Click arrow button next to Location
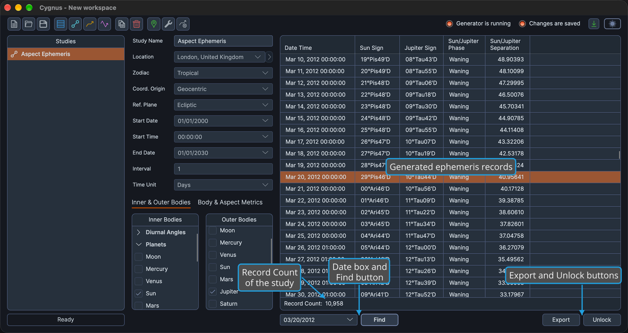 click(270, 57)
